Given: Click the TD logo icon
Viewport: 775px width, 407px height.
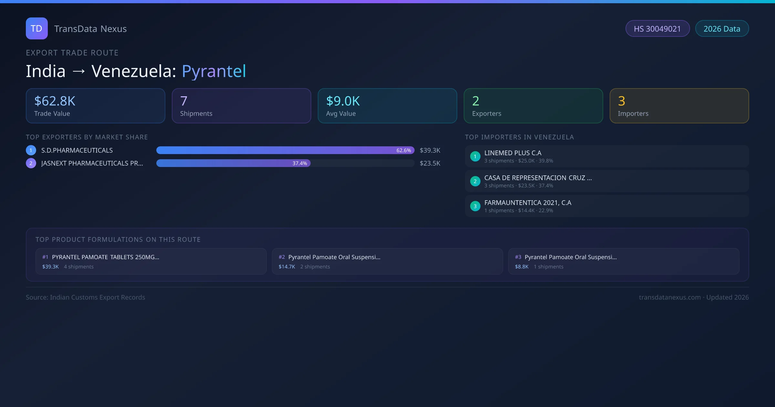Looking at the screenshot, I should coord(36,28).
